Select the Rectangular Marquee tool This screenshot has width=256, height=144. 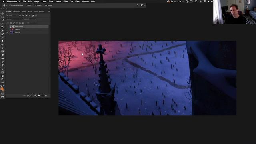(x=2, y=17)
